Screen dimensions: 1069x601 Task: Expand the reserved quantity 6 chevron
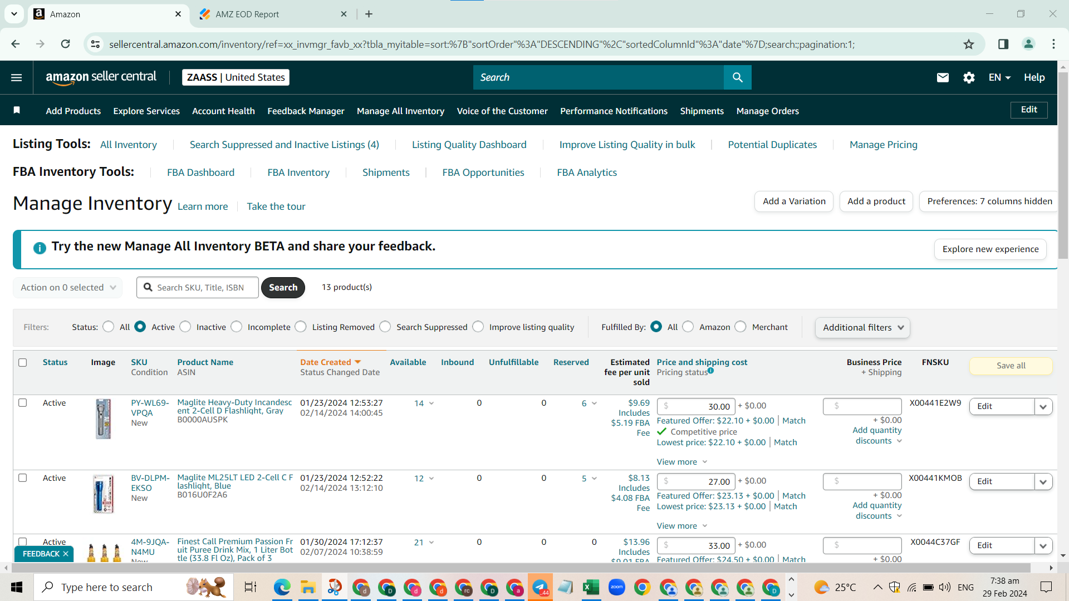594,403
